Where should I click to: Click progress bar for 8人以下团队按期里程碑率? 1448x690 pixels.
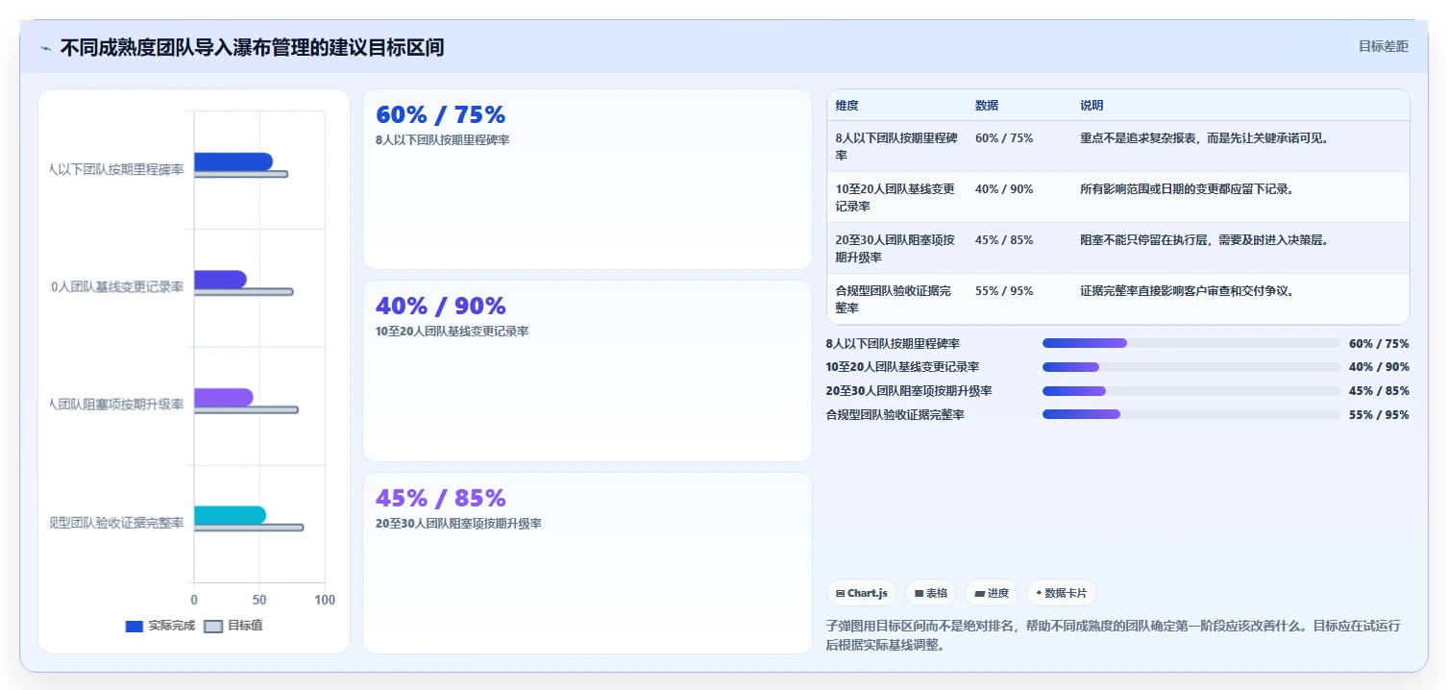(1191, 343)
